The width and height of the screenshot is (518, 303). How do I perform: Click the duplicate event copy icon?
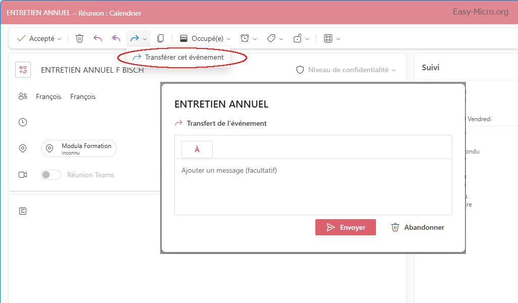[x=160, y=38]
